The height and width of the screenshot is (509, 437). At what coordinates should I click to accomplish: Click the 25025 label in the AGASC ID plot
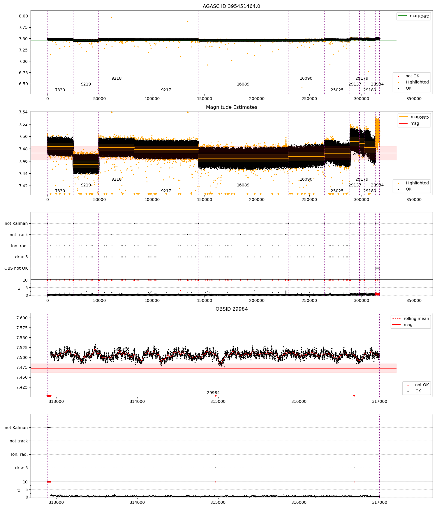click(337, 90)
